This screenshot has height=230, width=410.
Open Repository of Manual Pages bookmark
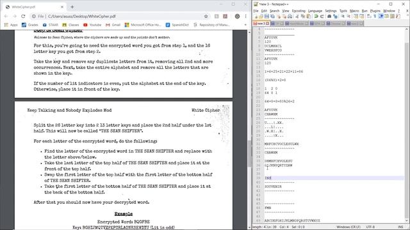tap(211, 25)
